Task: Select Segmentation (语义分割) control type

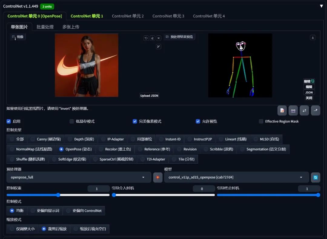Action: pos(263,149)
